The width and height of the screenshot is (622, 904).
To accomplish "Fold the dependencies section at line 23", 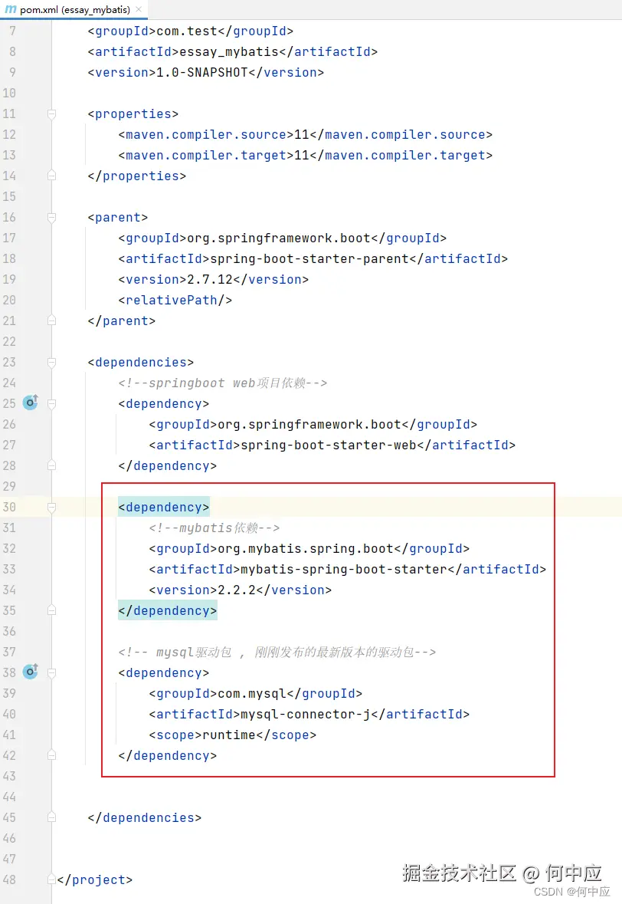I will tap(52, 362).
